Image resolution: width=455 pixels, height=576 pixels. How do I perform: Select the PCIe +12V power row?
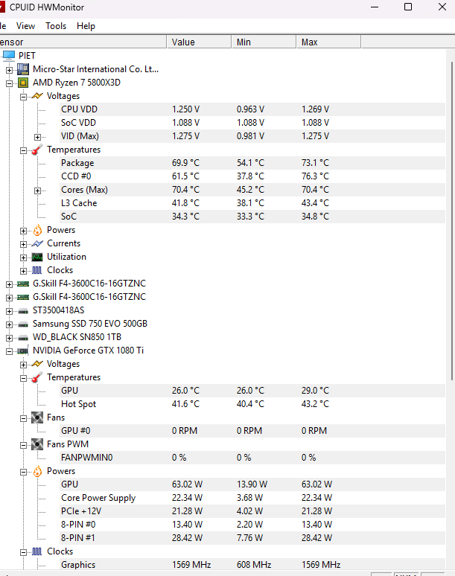[x=252, y=511]
